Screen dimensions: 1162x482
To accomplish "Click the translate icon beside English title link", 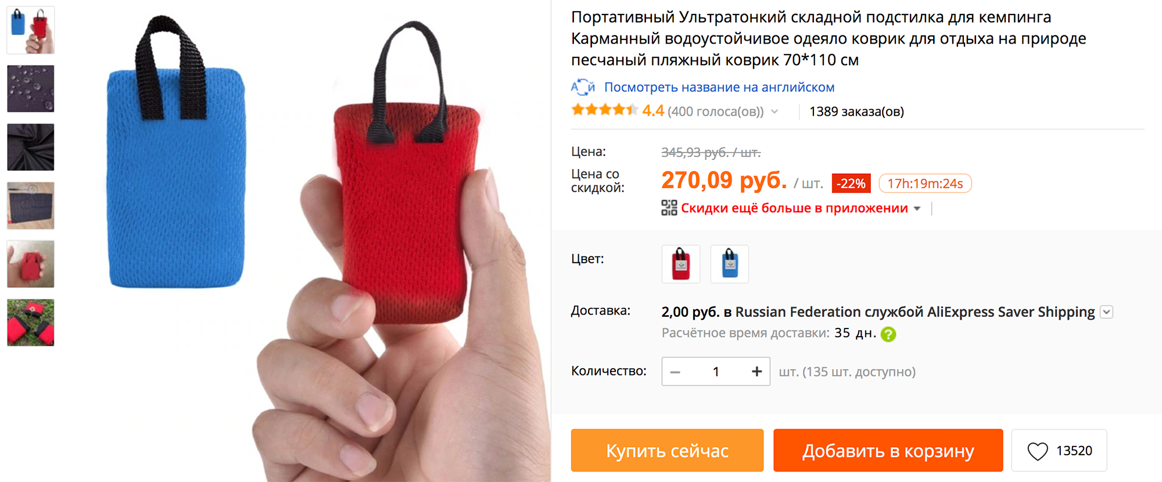I will point(583,87).
